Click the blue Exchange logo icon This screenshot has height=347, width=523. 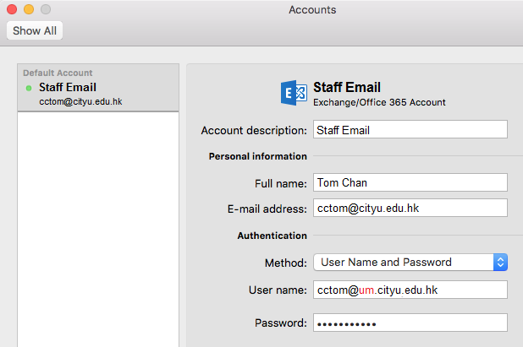tap(294, 94)
